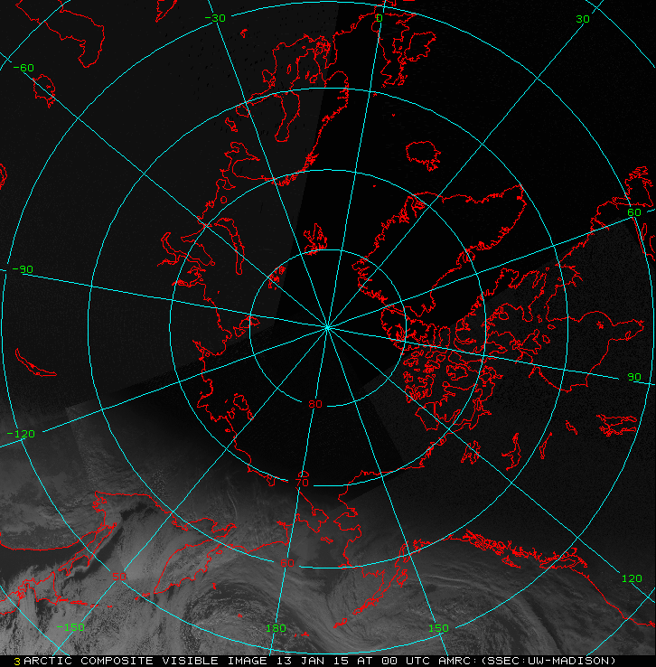Click the green -60 longitude label
656x667 pixels.
pyautogui.click(x=23, y=68)
